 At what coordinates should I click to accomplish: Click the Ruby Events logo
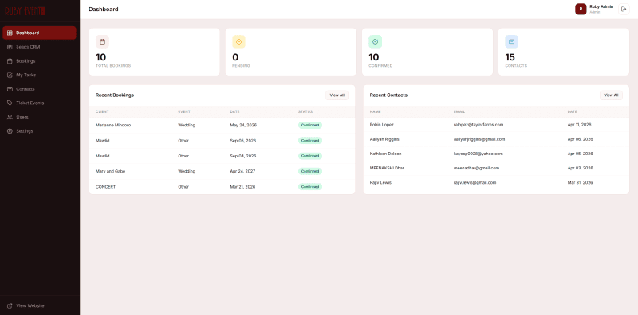[x=26, y=11]
